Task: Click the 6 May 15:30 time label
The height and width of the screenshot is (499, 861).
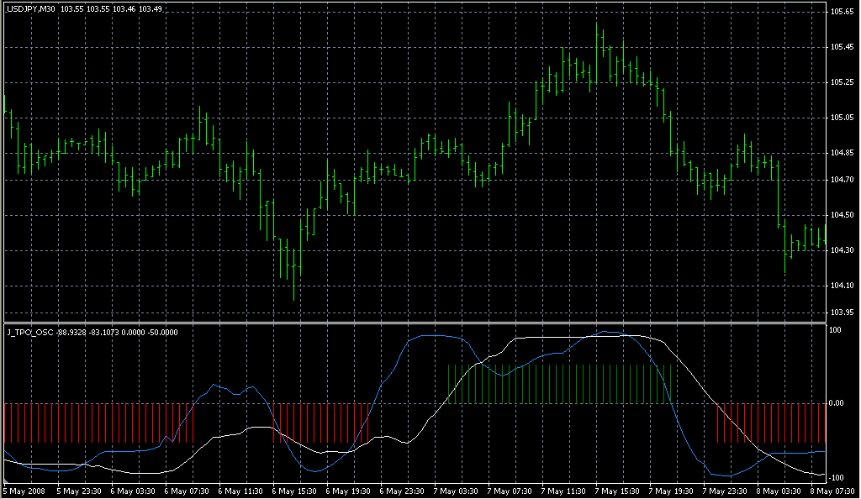Action: click(296, 491)
